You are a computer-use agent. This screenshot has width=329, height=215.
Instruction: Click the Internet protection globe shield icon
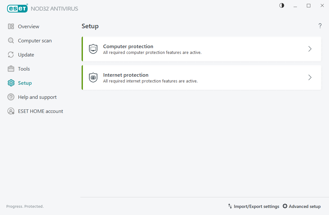point(93,78)
